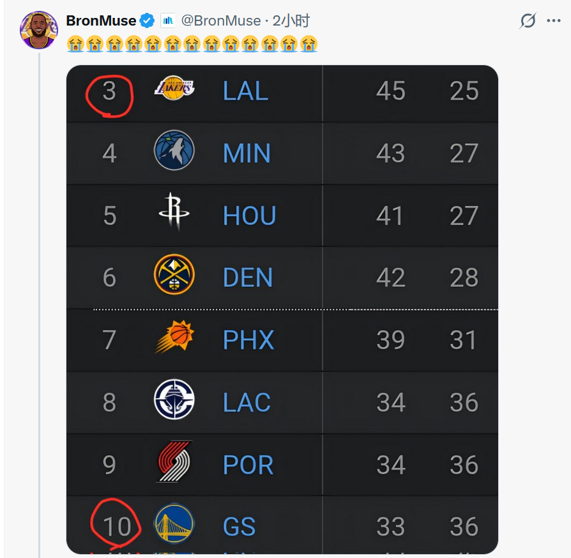Open the Grok slashed-circle icon
Viewport: 571px width, 558px height.
(x=528, y=20)
